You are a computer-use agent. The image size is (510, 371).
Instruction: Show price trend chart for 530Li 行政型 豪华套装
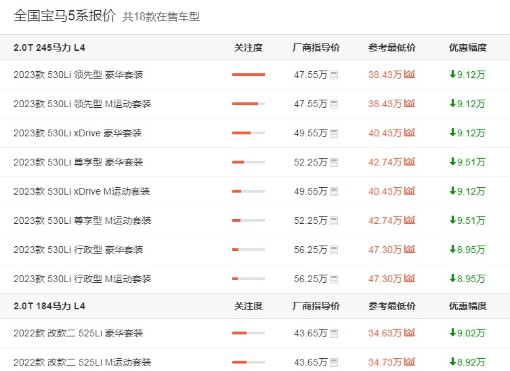coord(410,249)
